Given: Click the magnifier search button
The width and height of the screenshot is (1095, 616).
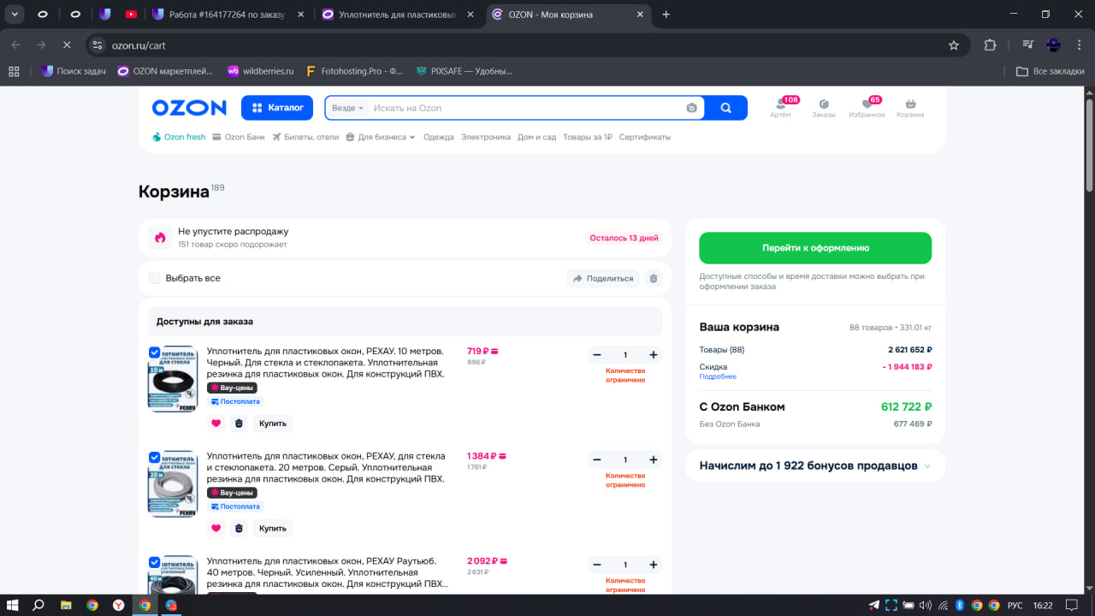Looking at the screenshot, I should 725,108.
